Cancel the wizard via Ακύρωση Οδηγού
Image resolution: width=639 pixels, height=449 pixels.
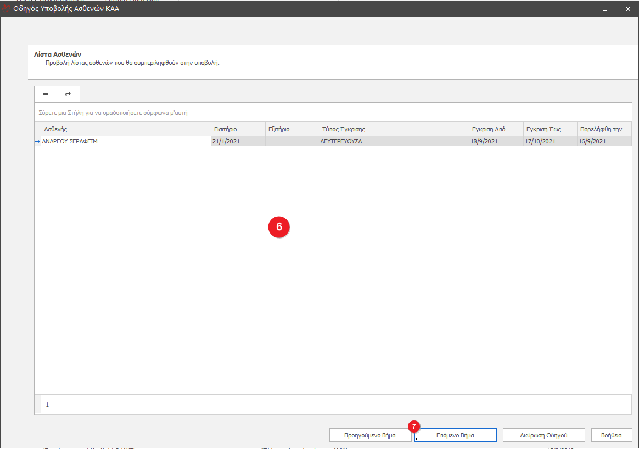pyautogui.click(x=543, y=435)
